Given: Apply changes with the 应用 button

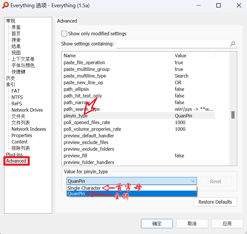Looking at the screenshot, I should (x=227, y=223).
